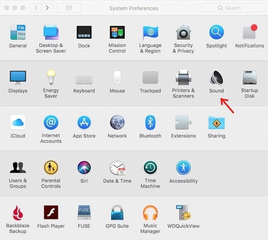Go back with the left chevron button
The image size is (268, 240).
(x=36, y=8)
